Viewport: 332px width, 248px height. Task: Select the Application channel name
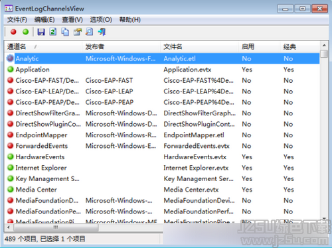click(x=33, y=70)
